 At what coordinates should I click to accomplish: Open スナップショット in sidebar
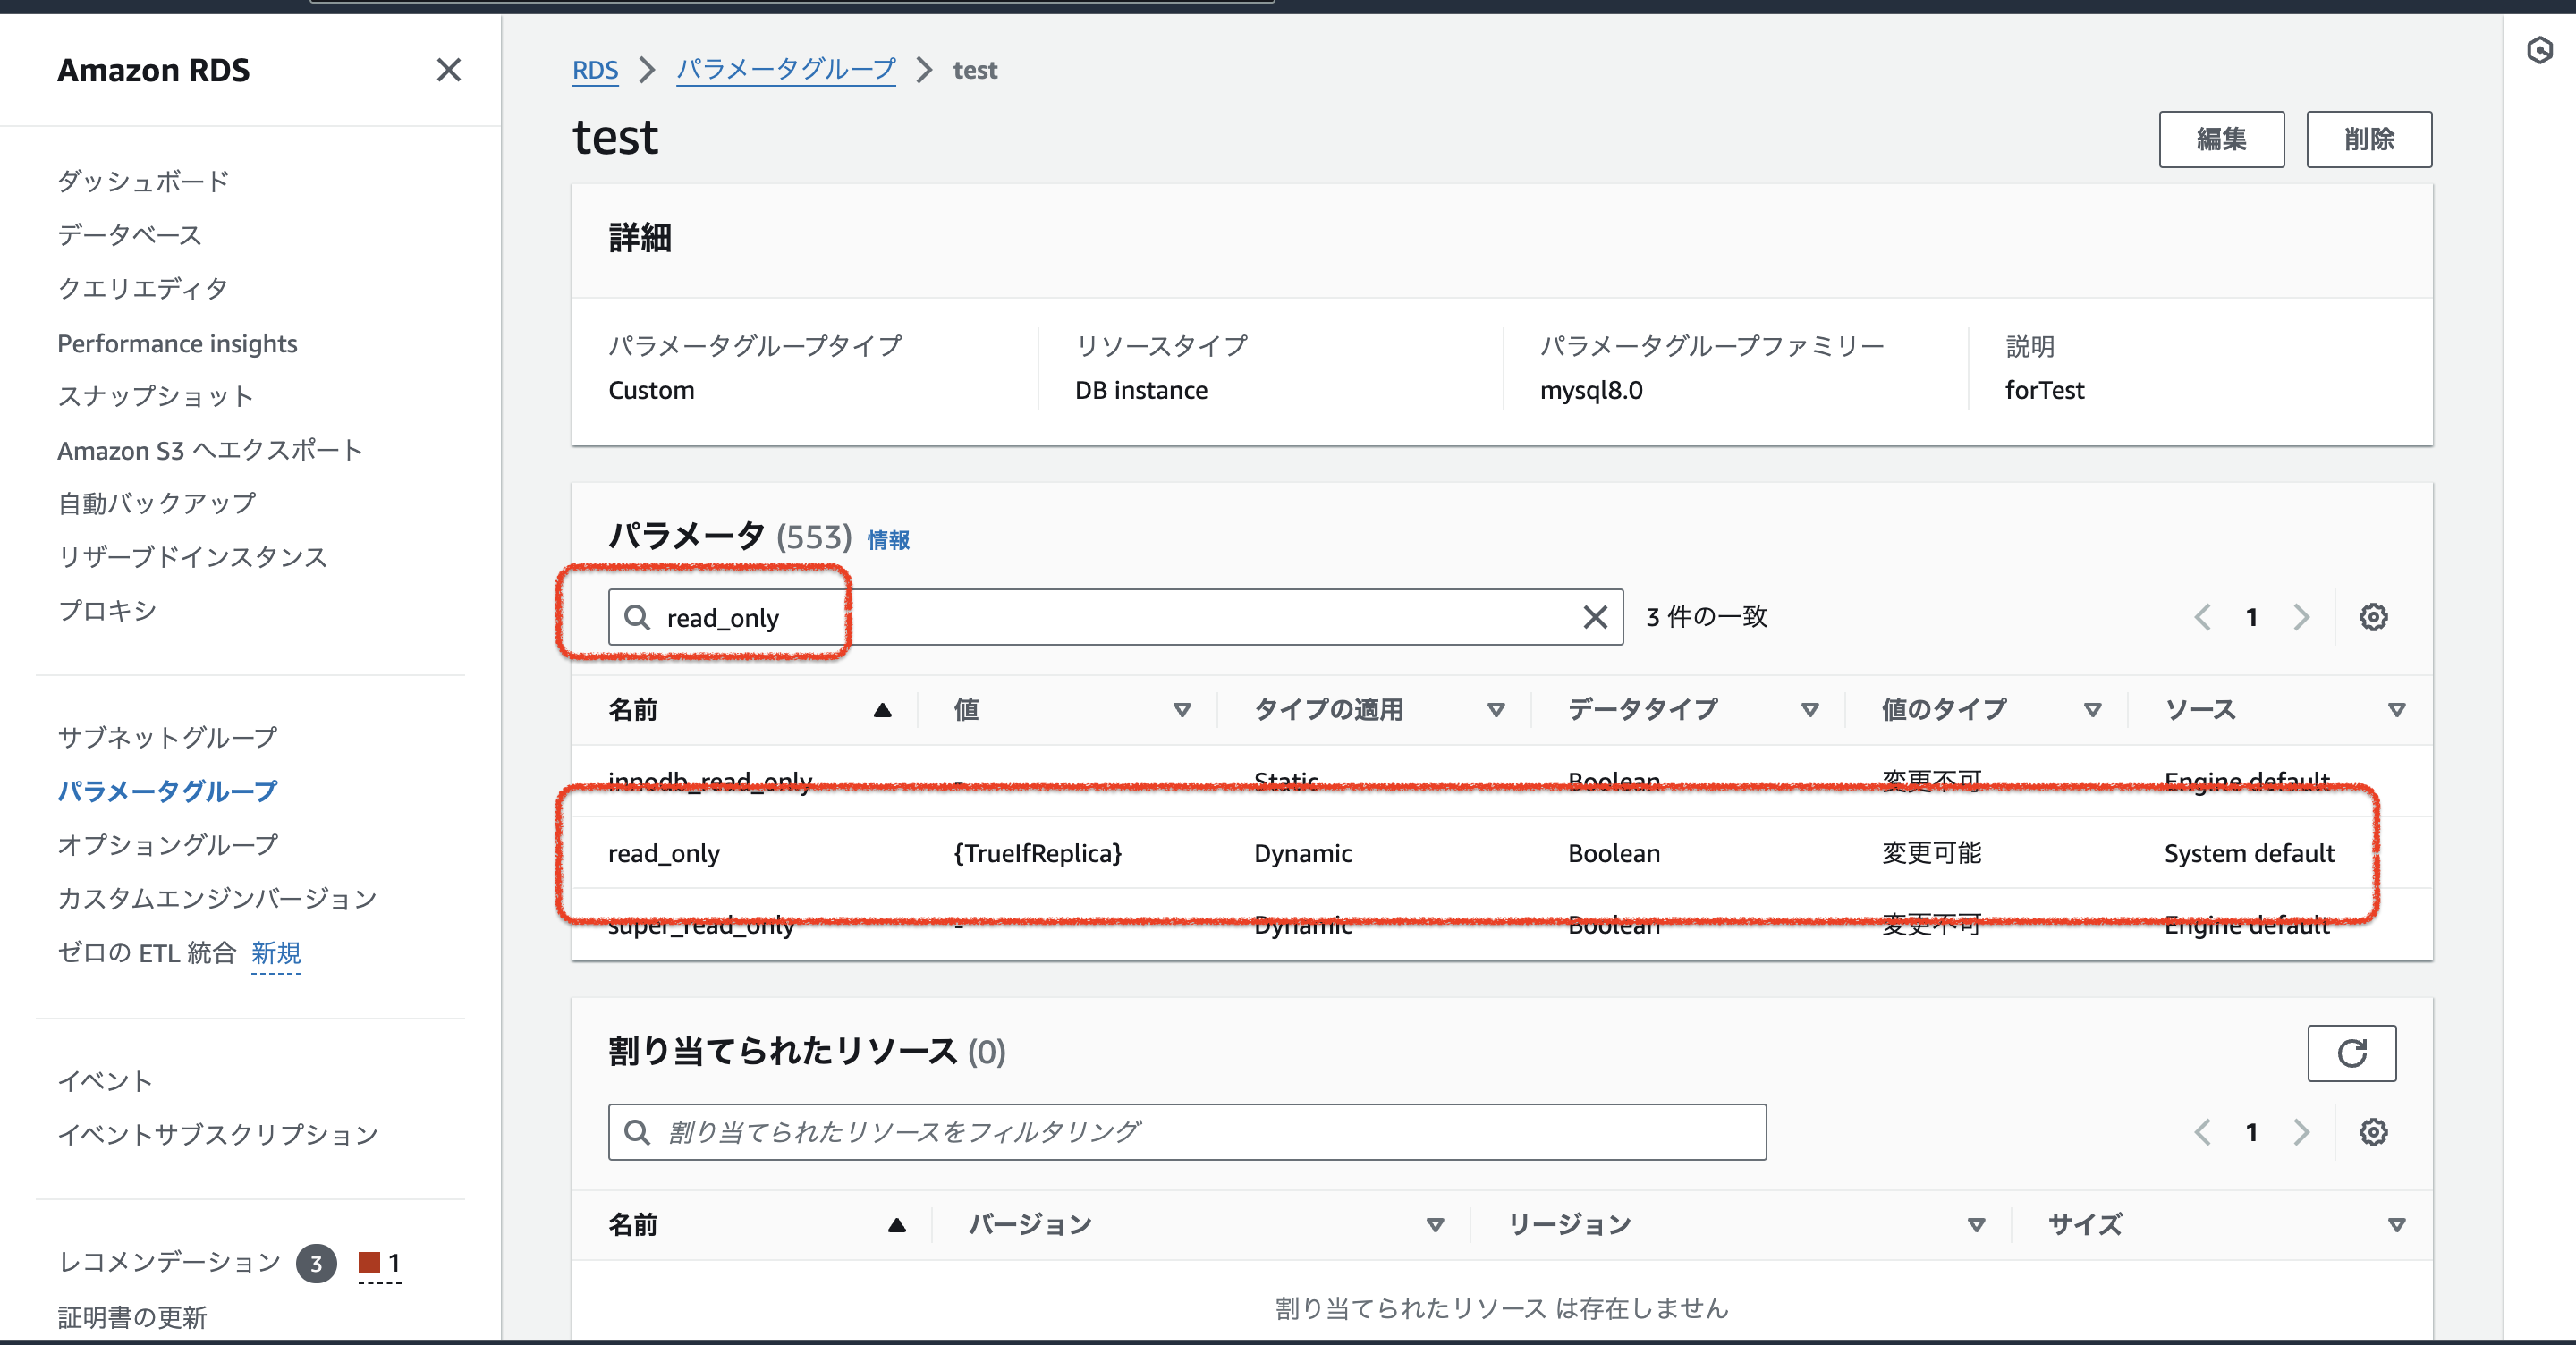click(155, 396)
